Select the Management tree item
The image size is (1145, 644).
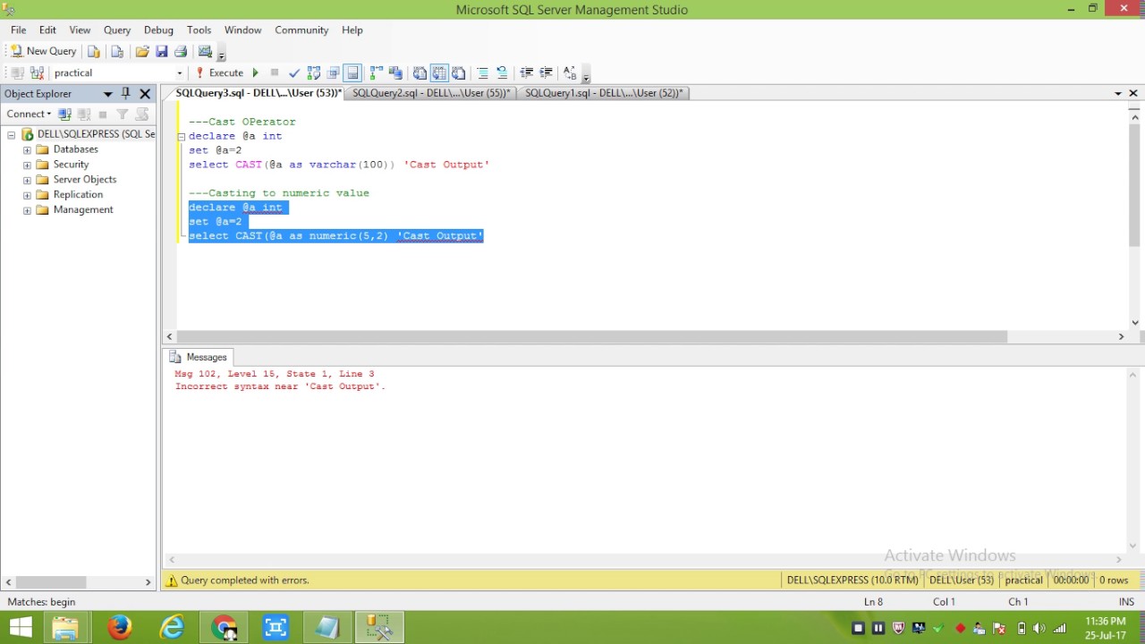click(x=83, y=210)
